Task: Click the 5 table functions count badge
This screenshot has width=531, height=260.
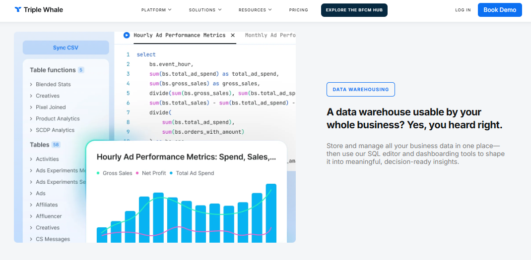Action: 81,70
